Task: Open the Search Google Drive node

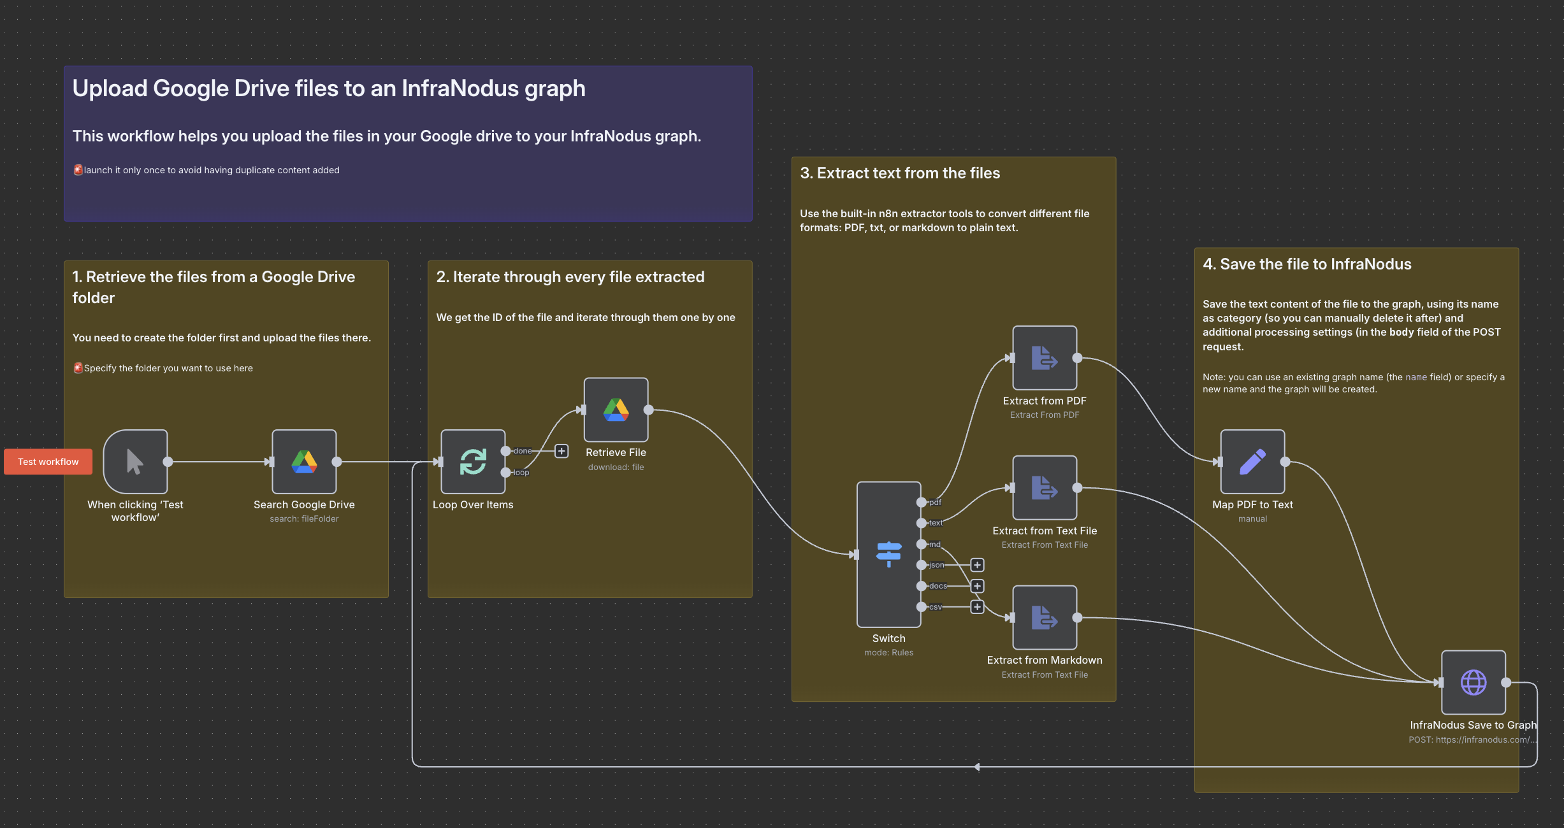Action: coord(304,462)
